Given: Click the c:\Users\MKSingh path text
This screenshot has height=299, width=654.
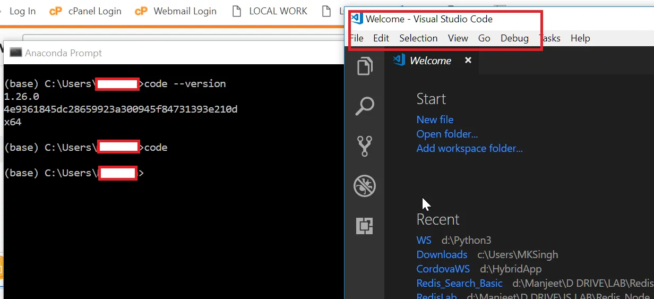Looking at the screenshot, I should (518, 254).
